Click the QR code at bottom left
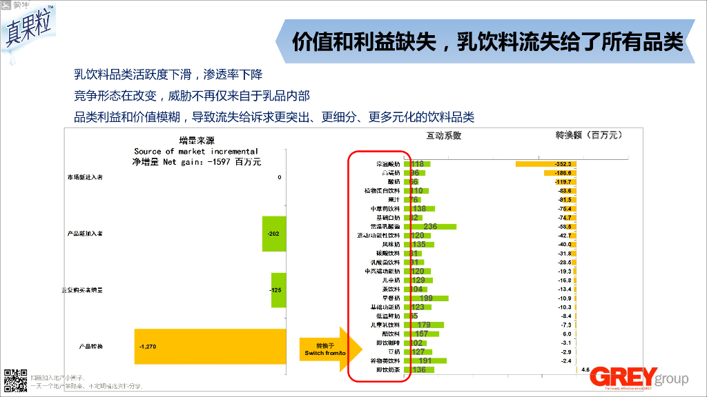707x397 pixels. (x=16, y=380)
